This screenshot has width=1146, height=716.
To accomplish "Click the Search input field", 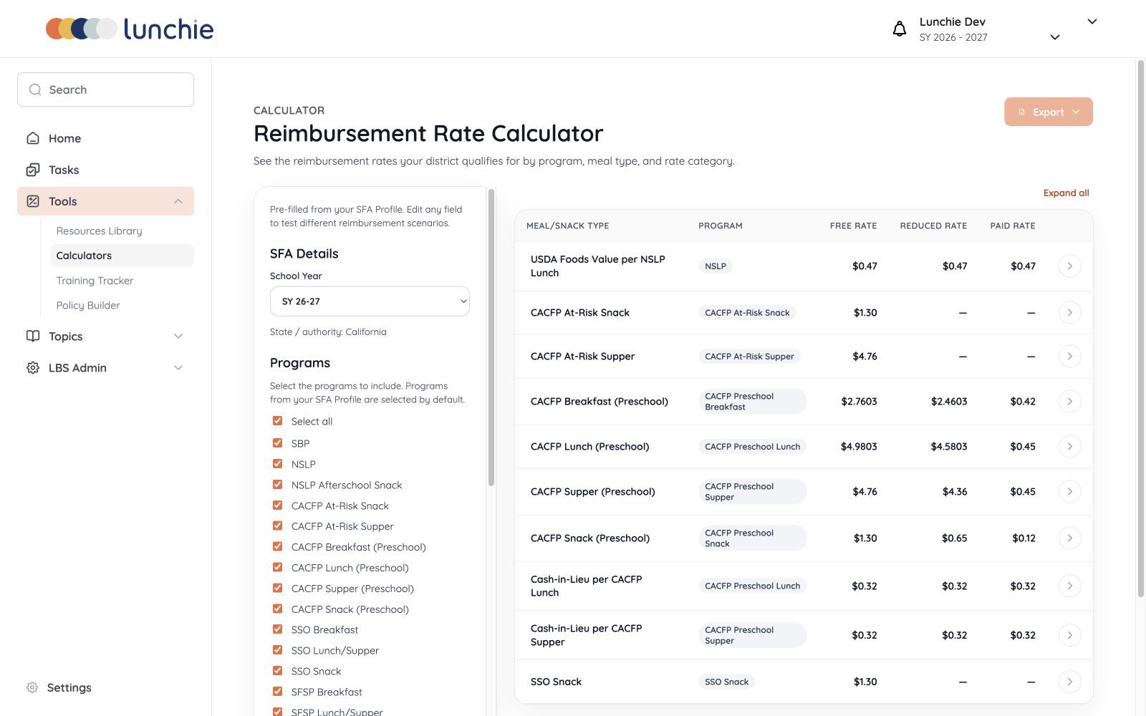I will click(x=105, y=89).
